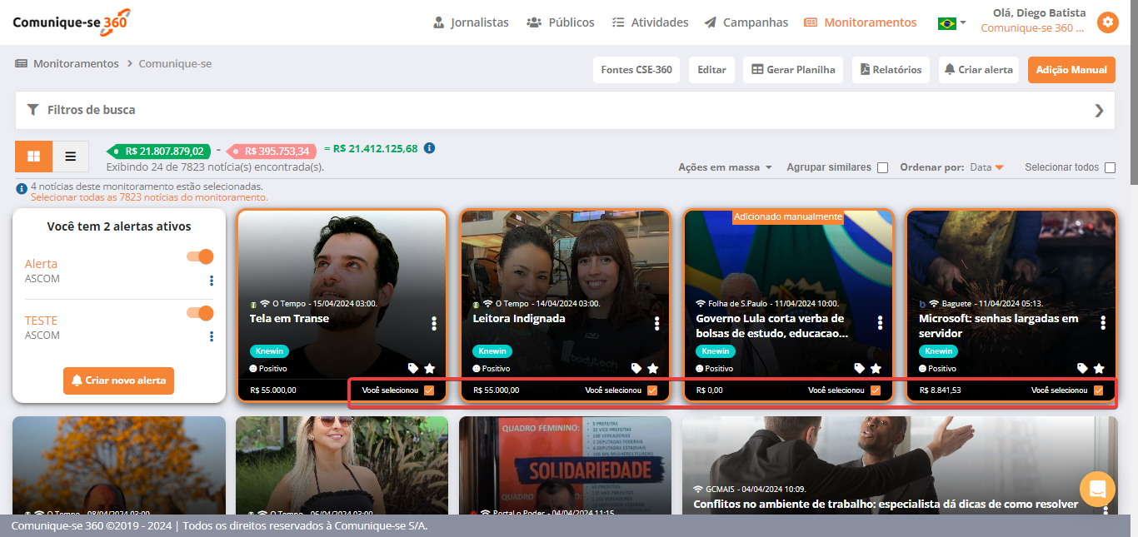Open options menu for the Alerta alert

click(x=212, y=281)
